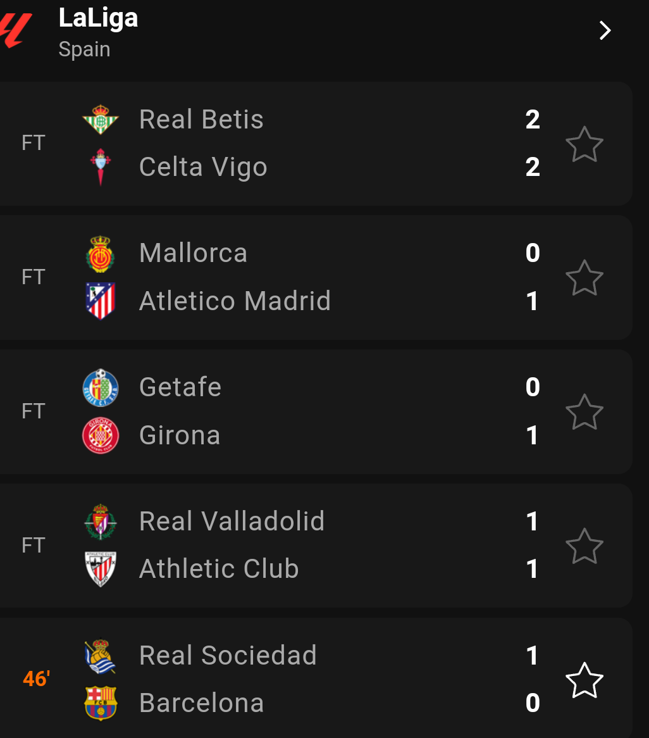Click the Atletico Madrid club crest
This screenshot has width=649, height=738.
pos(101,301)
